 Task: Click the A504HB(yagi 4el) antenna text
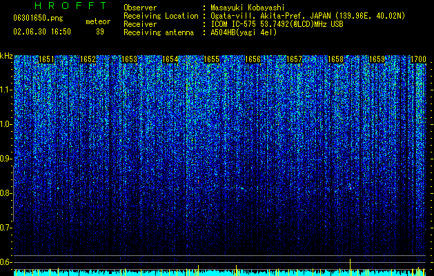(x=244, y=32)
